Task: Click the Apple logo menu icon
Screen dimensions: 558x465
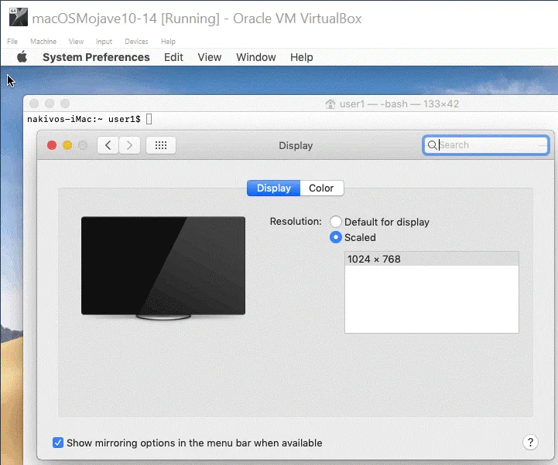Action: click(22, 57)
